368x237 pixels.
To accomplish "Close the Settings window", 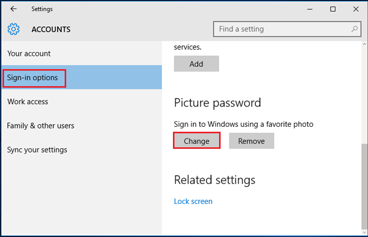I will point(356,9).
